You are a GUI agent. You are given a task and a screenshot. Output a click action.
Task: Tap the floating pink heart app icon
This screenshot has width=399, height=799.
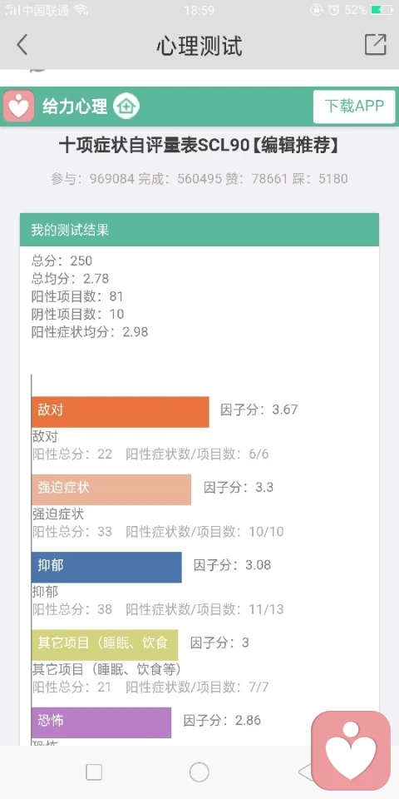click(351, 750)
